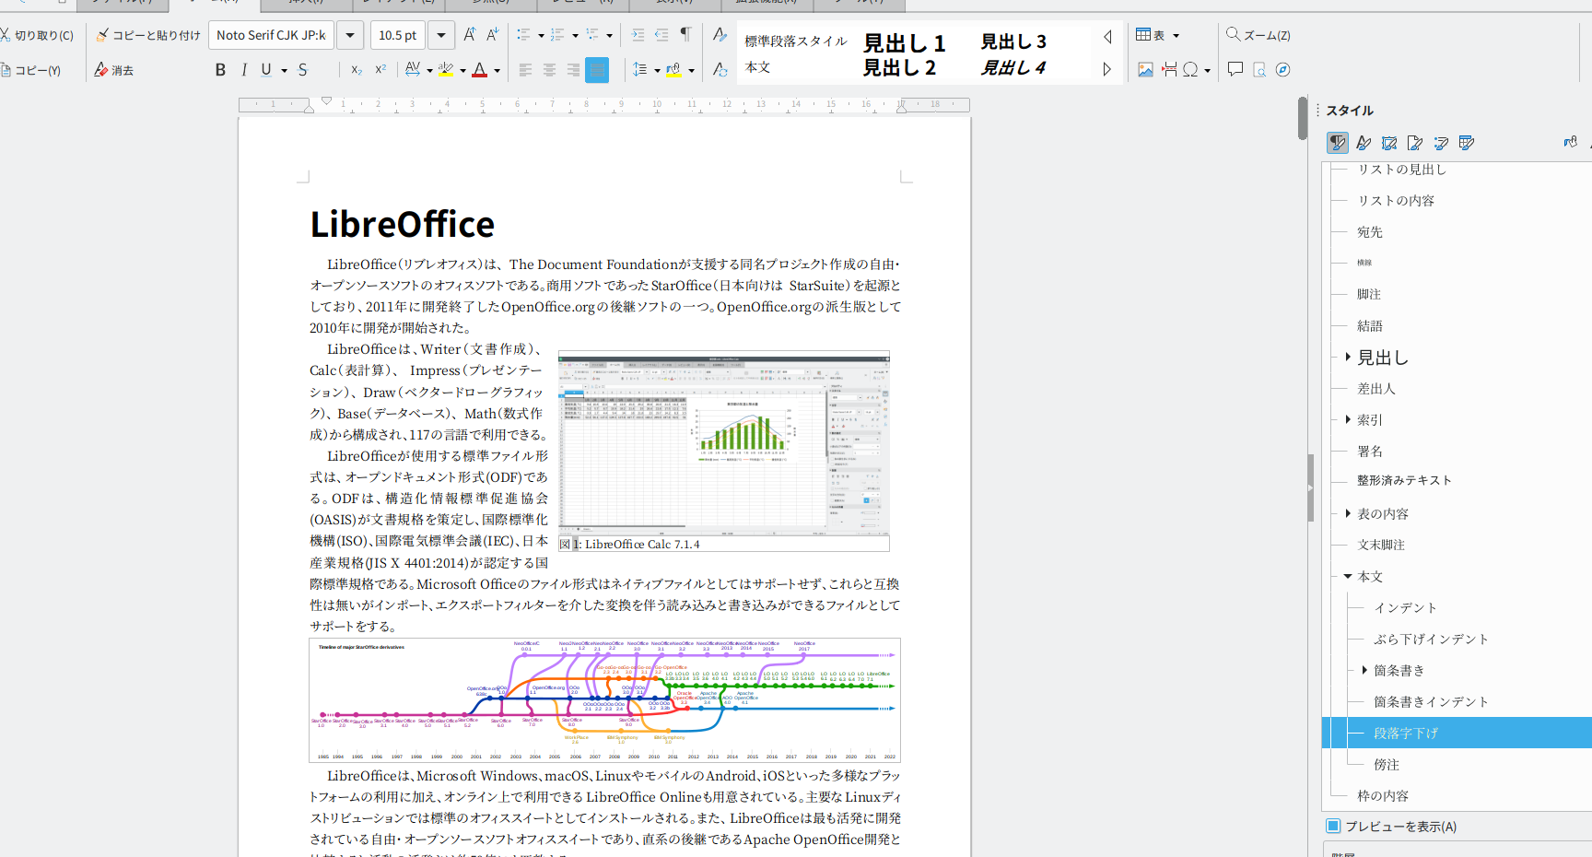
Task: Decrease paragraph indent
Action: click(661, 35)
